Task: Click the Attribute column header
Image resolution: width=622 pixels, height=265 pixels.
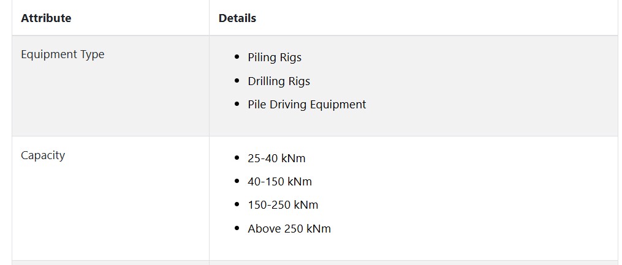Action: click(x=46, y=18)
